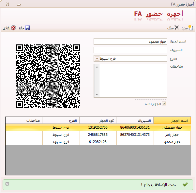Viewport: 196px width, 193px height.
Task: Click the notes scrollbar up arrow
Action: point(97,67)
